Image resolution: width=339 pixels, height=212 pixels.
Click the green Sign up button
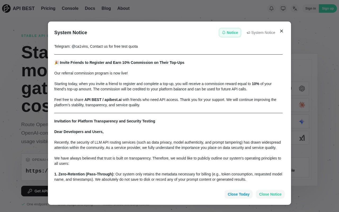click(328, 8)
